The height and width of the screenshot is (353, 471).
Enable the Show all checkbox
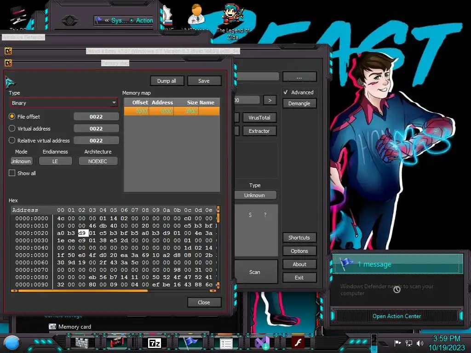point(12,173)
